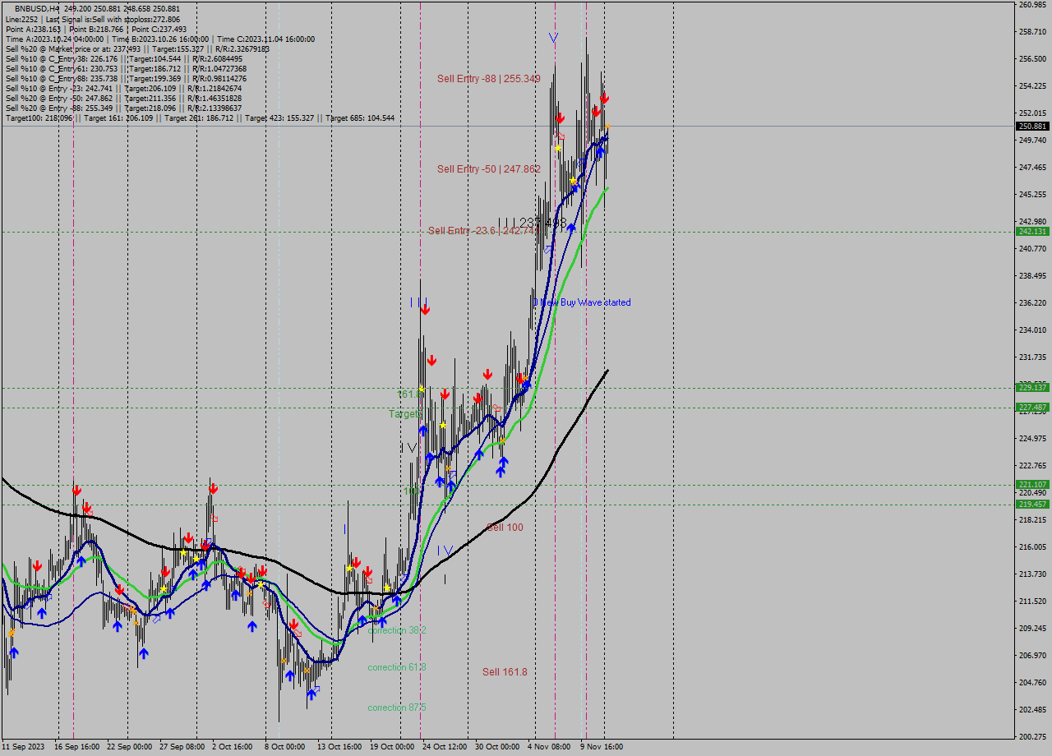Click the 'New Buy Wave started' text

click(x=584, y=302)
